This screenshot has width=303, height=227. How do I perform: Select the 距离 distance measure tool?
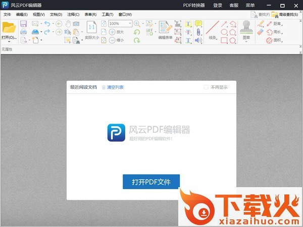click(x=275, y=24)
